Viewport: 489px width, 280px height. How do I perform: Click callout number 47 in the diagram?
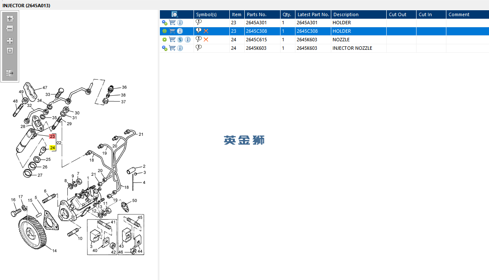[45, 88]
